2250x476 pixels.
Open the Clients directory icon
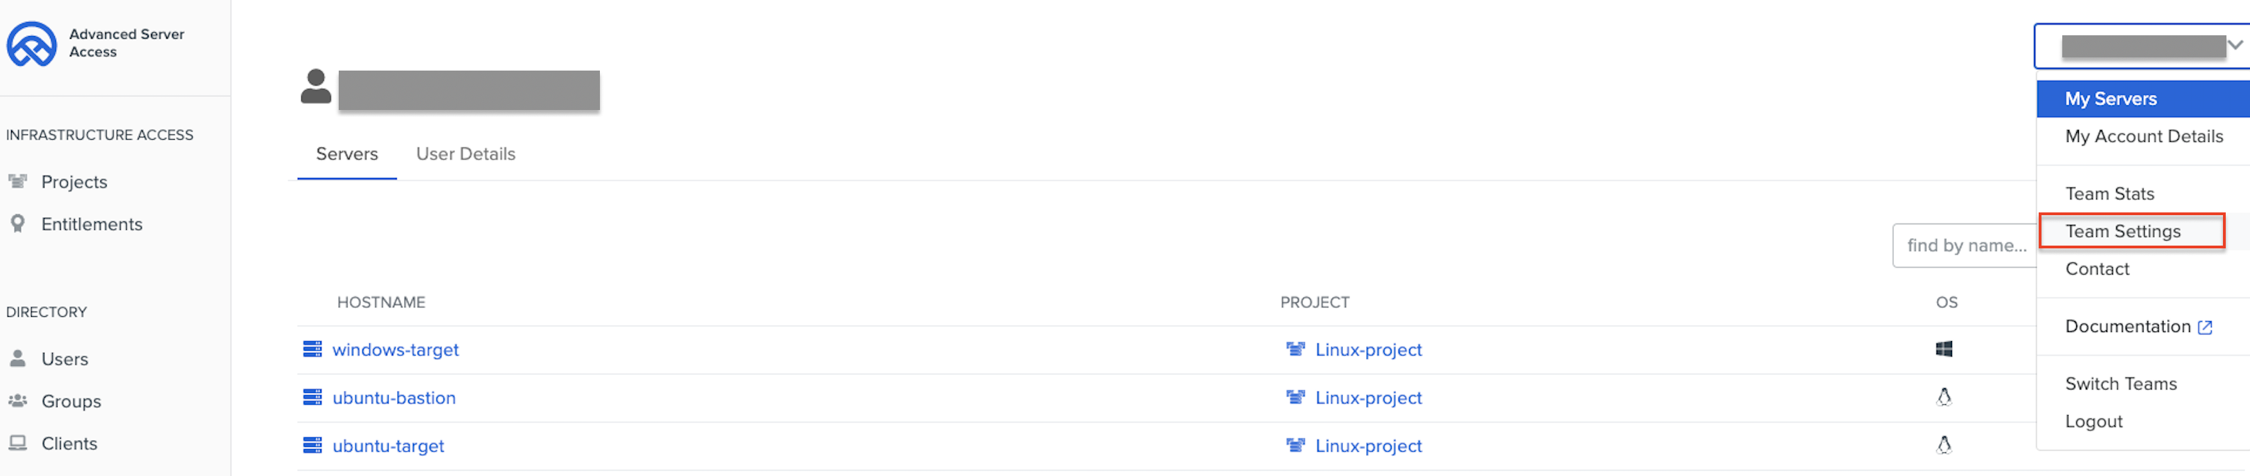[17, 443]
